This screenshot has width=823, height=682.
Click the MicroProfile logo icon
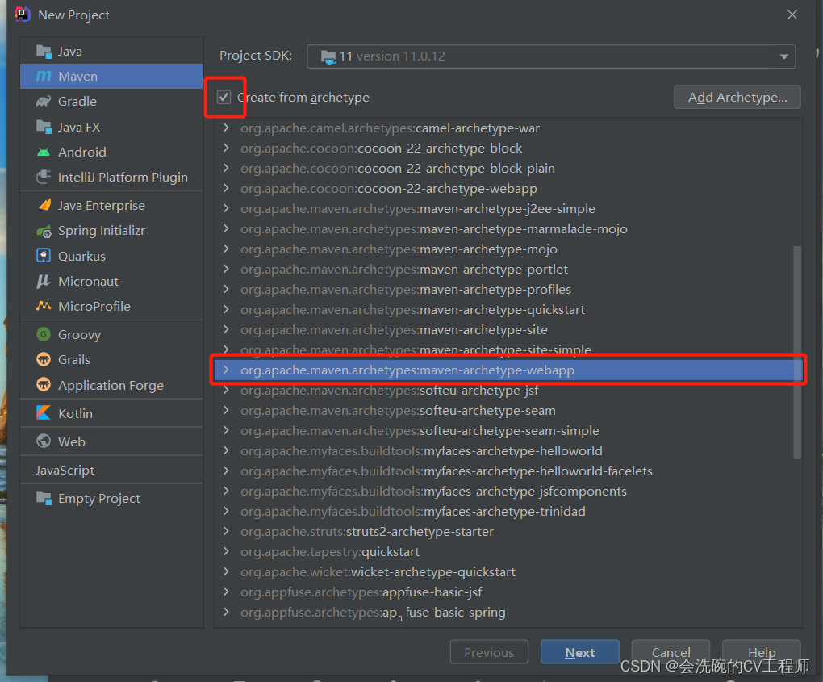[44, 306]
